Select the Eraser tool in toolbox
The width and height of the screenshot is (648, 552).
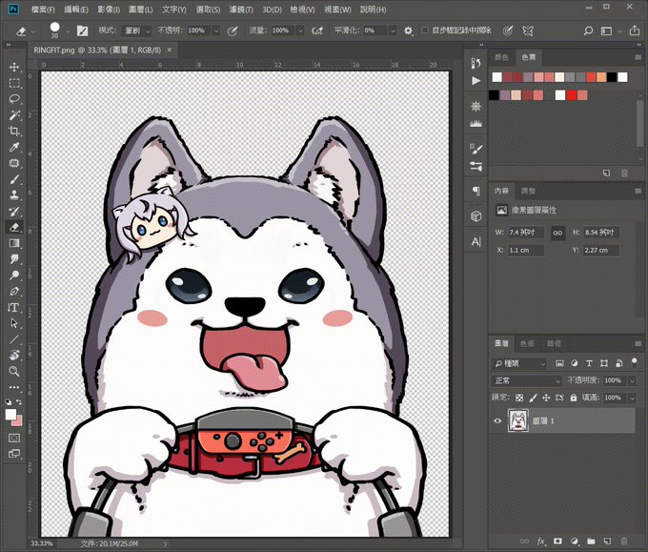pyautogui.click(x=14, y=227)
